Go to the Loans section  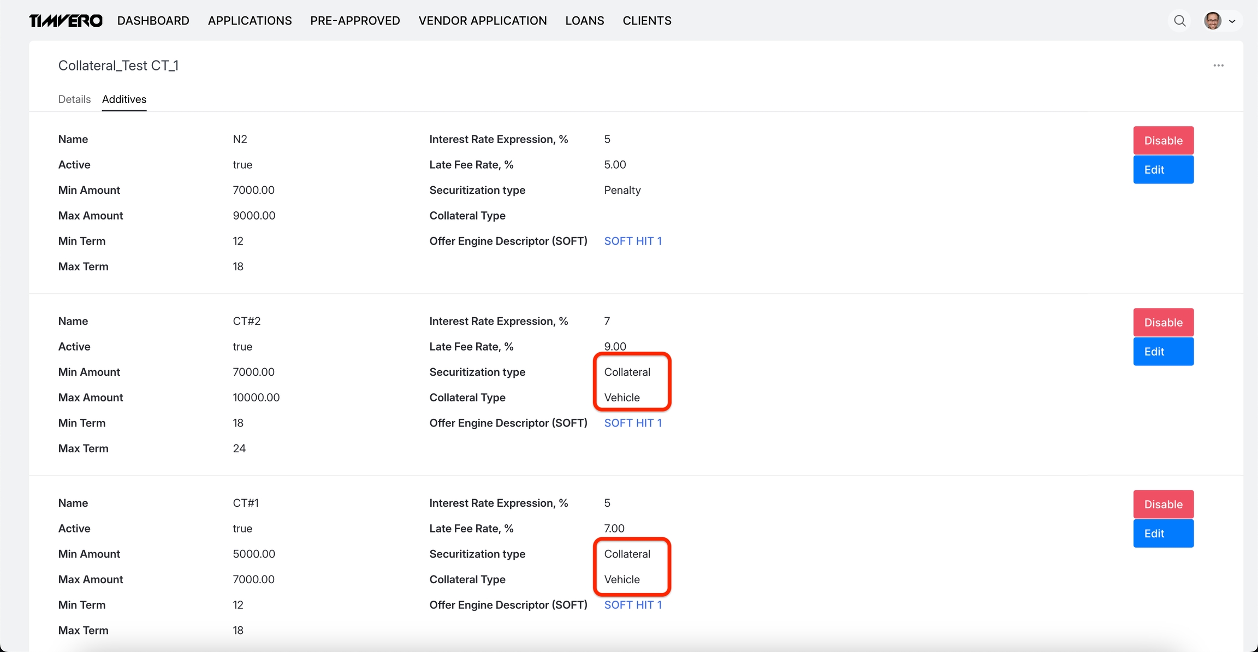pyautogui.click(x=584, y=21)
